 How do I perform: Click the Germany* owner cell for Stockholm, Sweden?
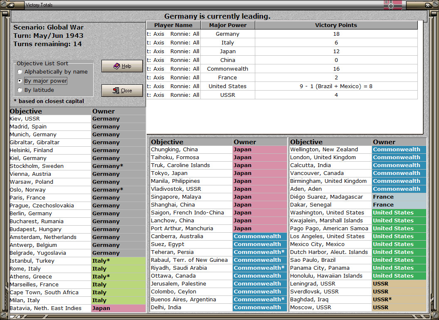(x=118, y=166)
